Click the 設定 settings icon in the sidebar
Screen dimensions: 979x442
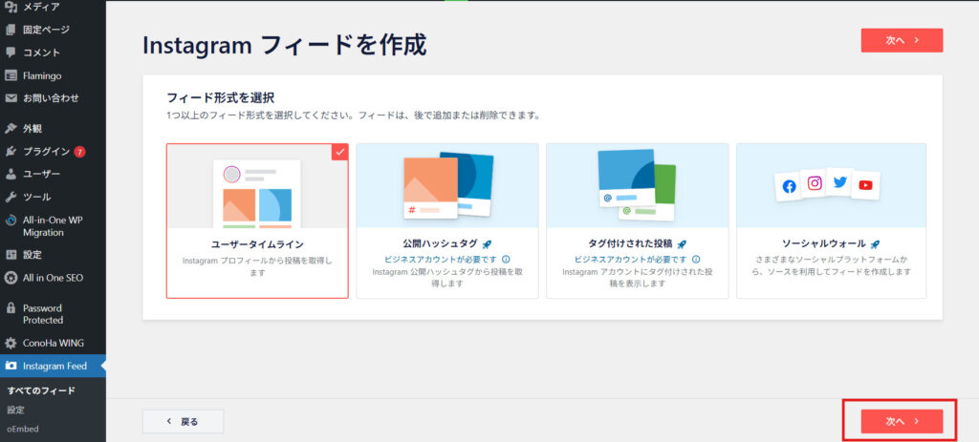[11, 254]
